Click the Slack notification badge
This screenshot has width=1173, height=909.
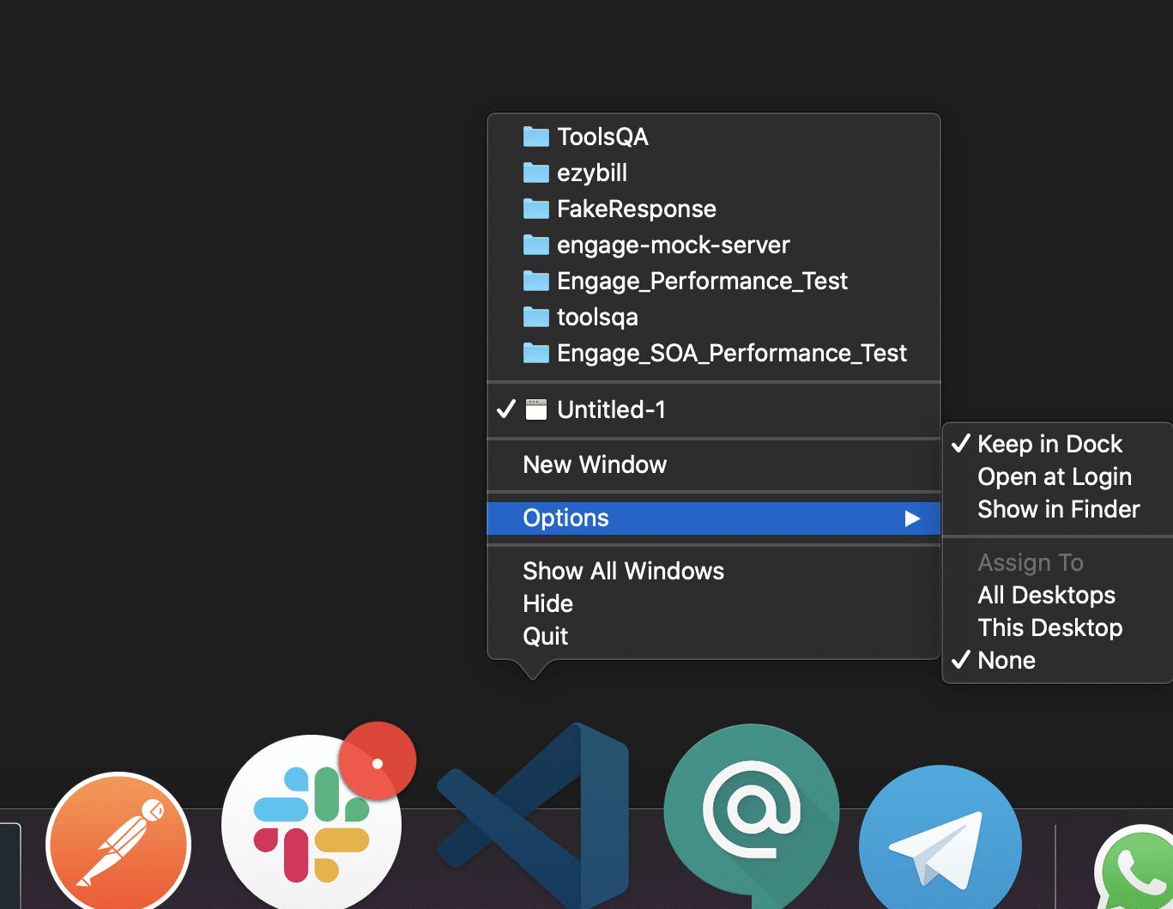tap(378, 759)
